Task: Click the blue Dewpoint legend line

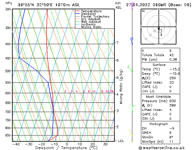Action: pyautogui.click(x=77, y=14)
